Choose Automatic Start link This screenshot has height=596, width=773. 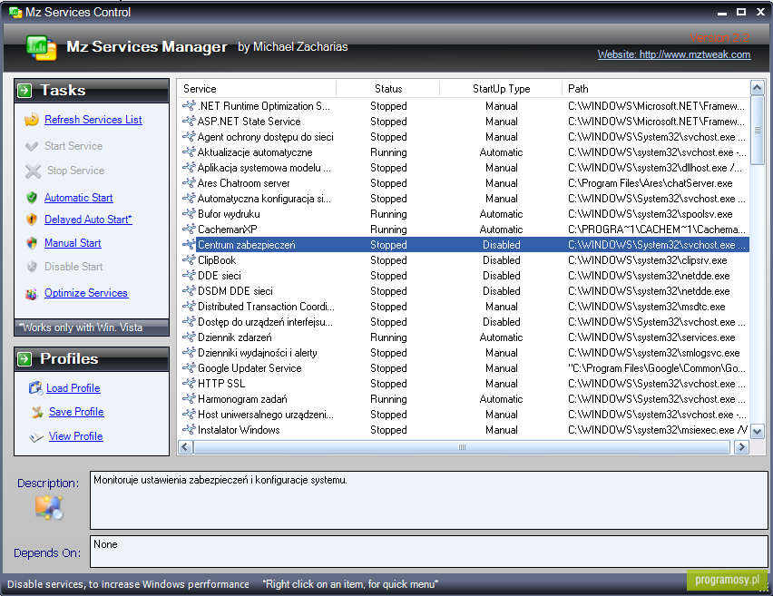point(78,198)
